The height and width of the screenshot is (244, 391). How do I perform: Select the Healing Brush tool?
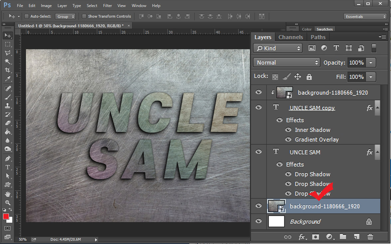(x=8, y=88)
